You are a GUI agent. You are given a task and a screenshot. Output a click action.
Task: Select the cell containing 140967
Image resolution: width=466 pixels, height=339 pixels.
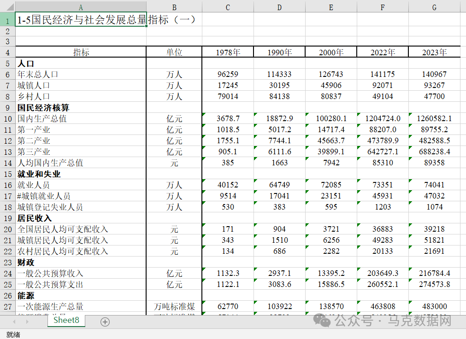click(434, 74)
